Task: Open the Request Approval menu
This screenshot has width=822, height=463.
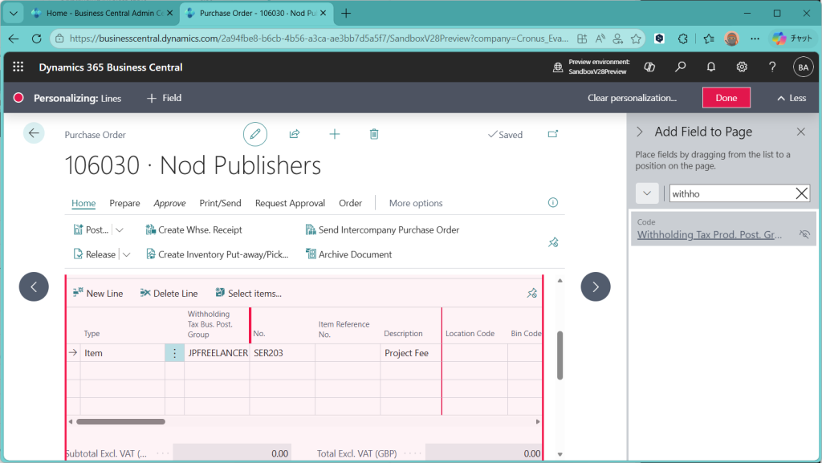Action: point(290,203)
